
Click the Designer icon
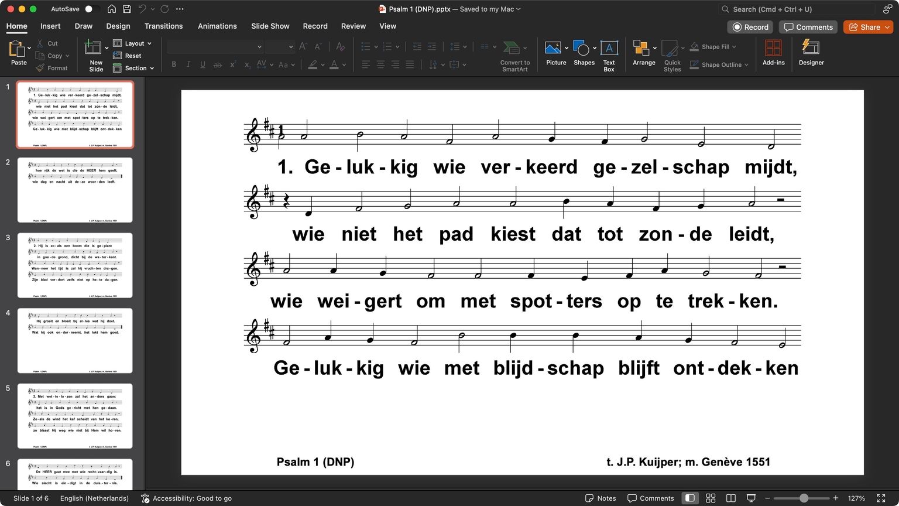click(x=811, y=53)
